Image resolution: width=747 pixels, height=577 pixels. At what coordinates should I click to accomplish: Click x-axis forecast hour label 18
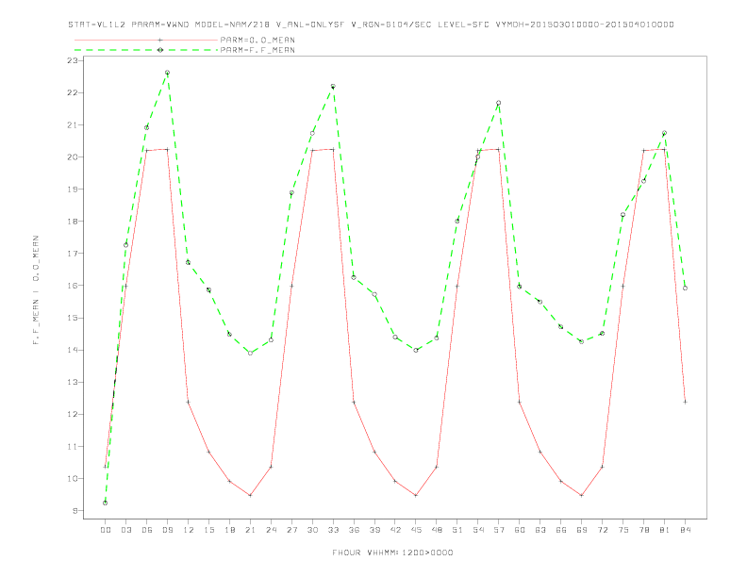coord(229,530)
